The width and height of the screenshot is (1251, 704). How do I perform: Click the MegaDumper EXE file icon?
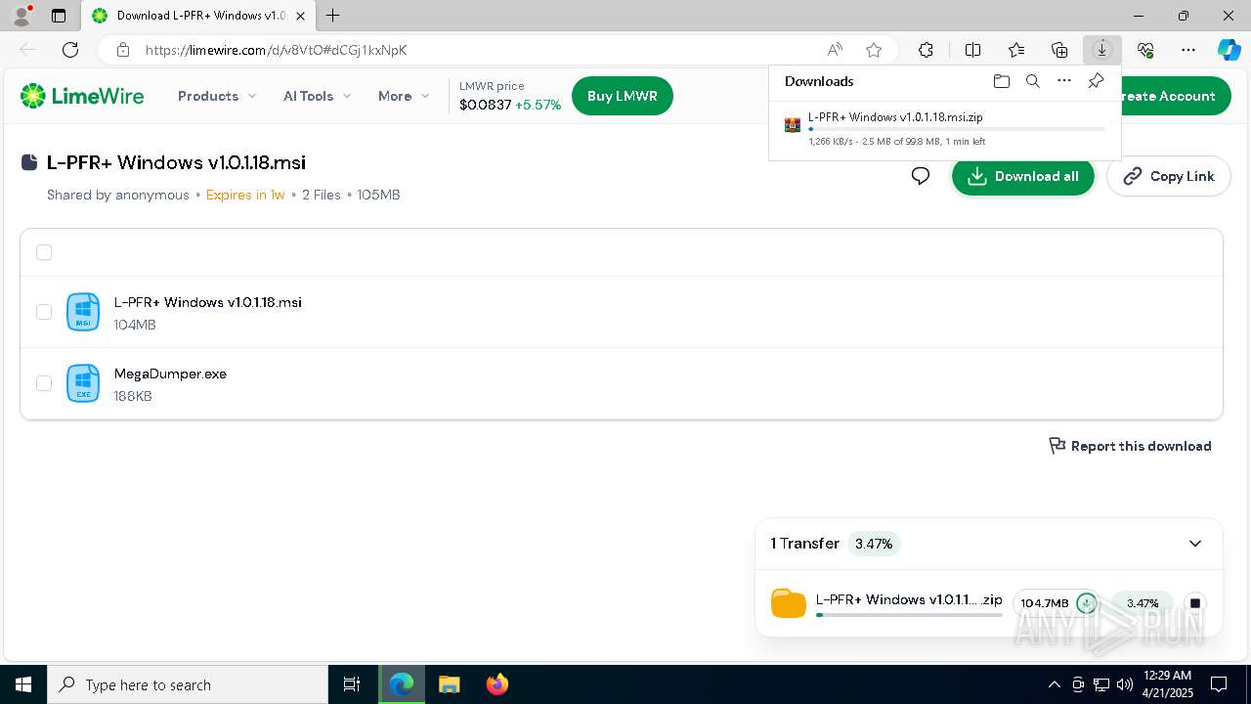83,383
